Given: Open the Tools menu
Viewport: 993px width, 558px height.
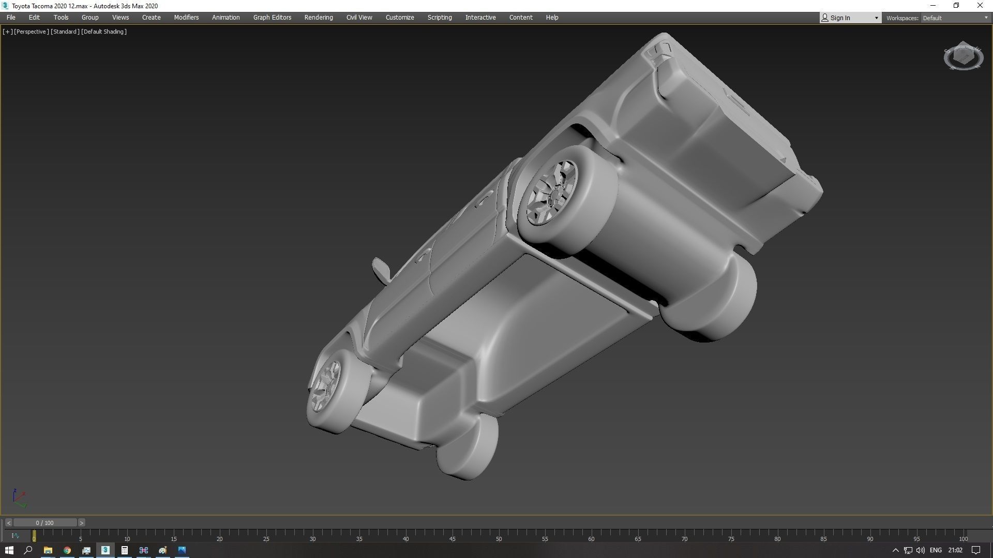Looking at the screenshot, I should (x=61, y=18).
